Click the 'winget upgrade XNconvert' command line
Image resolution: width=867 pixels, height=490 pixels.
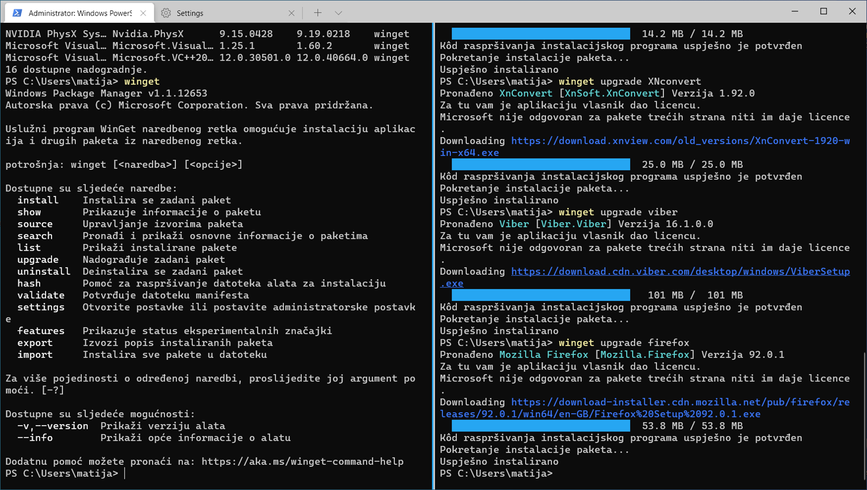630,81
